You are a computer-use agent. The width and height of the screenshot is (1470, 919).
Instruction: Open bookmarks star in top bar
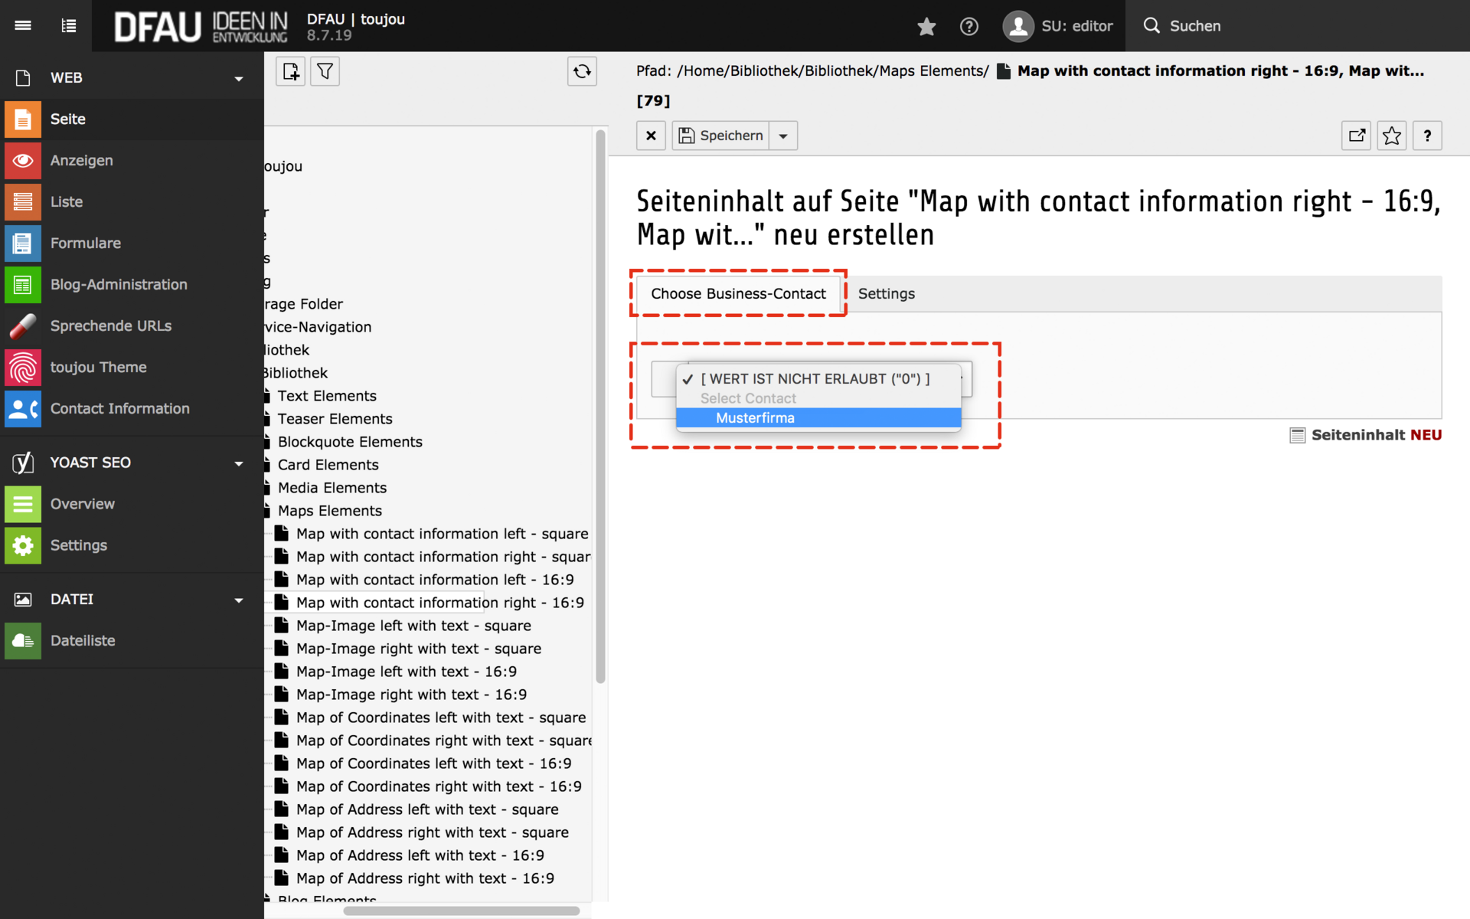pyautogui.click(x=926, y=27)
